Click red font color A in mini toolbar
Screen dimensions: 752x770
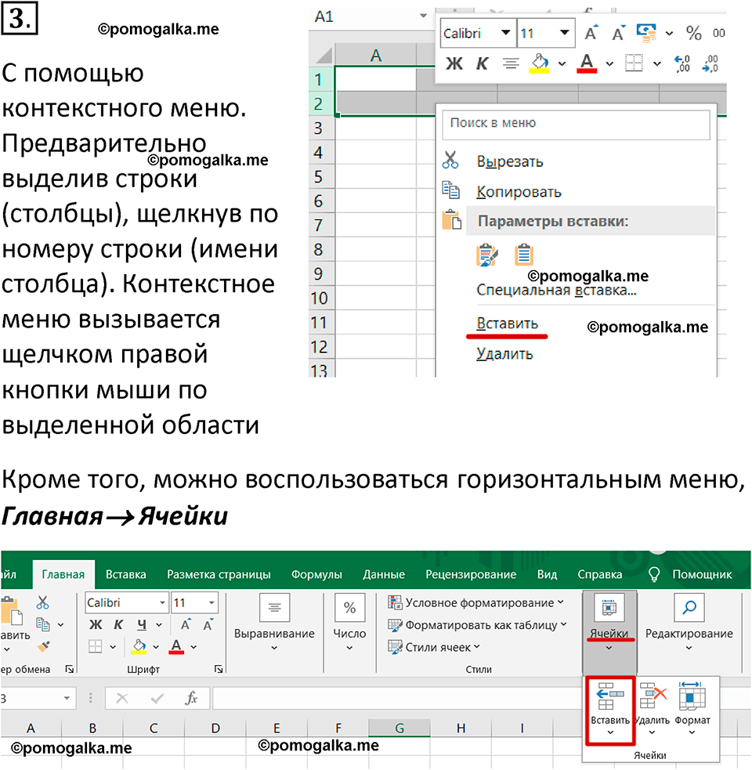pos(587,63)
